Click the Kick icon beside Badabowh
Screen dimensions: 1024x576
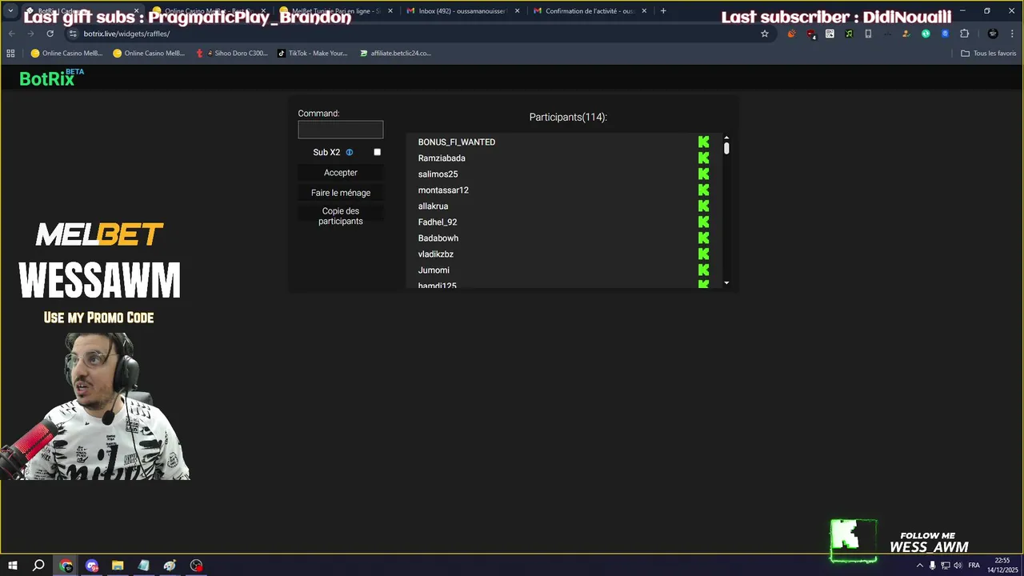click(703, 238)
